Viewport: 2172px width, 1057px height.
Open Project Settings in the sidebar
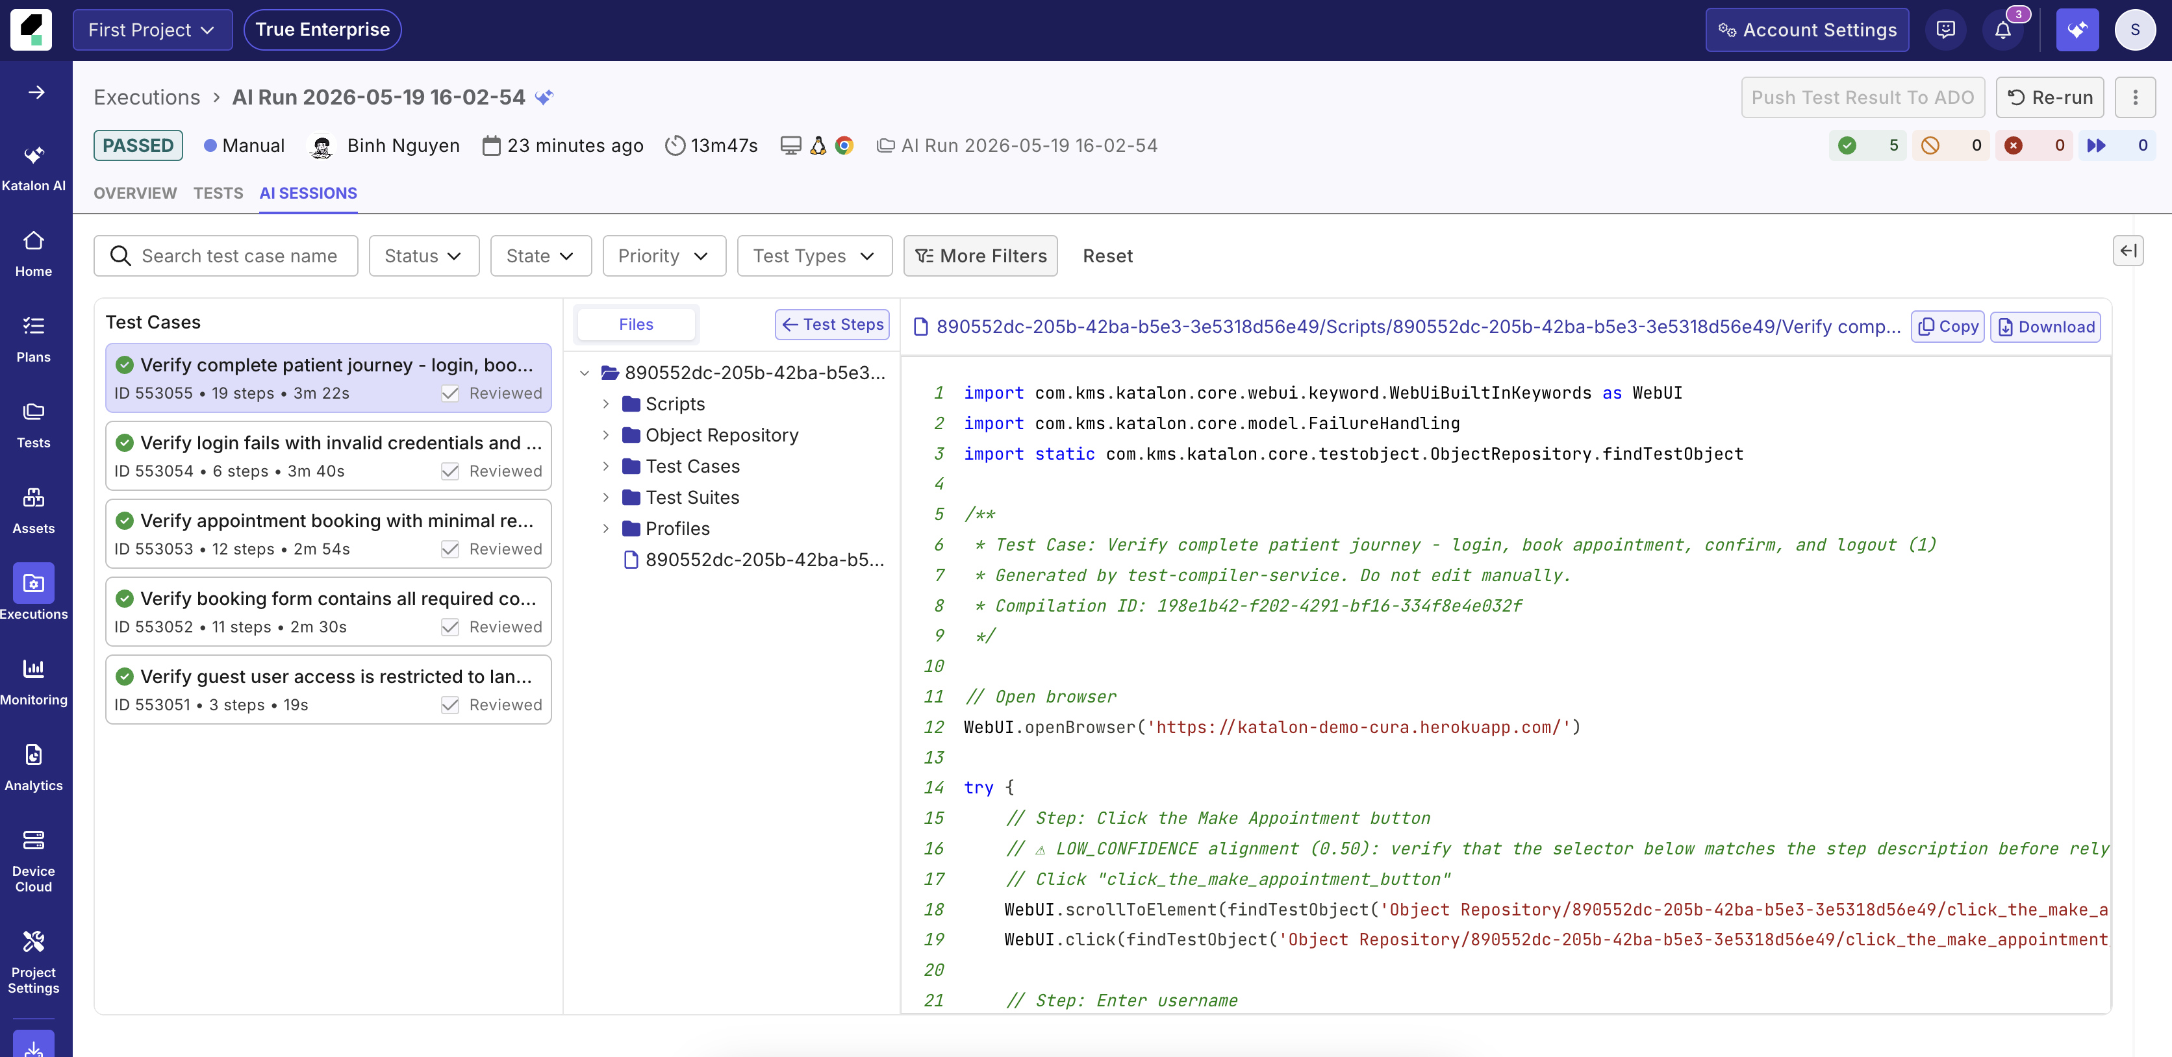click(34, 963)
